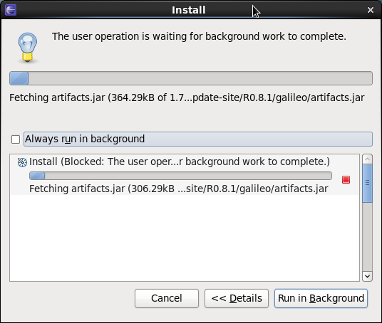This screenshot has height=323, width=382.
Task: Click Run in Background button
Action: click(x=321, y=298)
